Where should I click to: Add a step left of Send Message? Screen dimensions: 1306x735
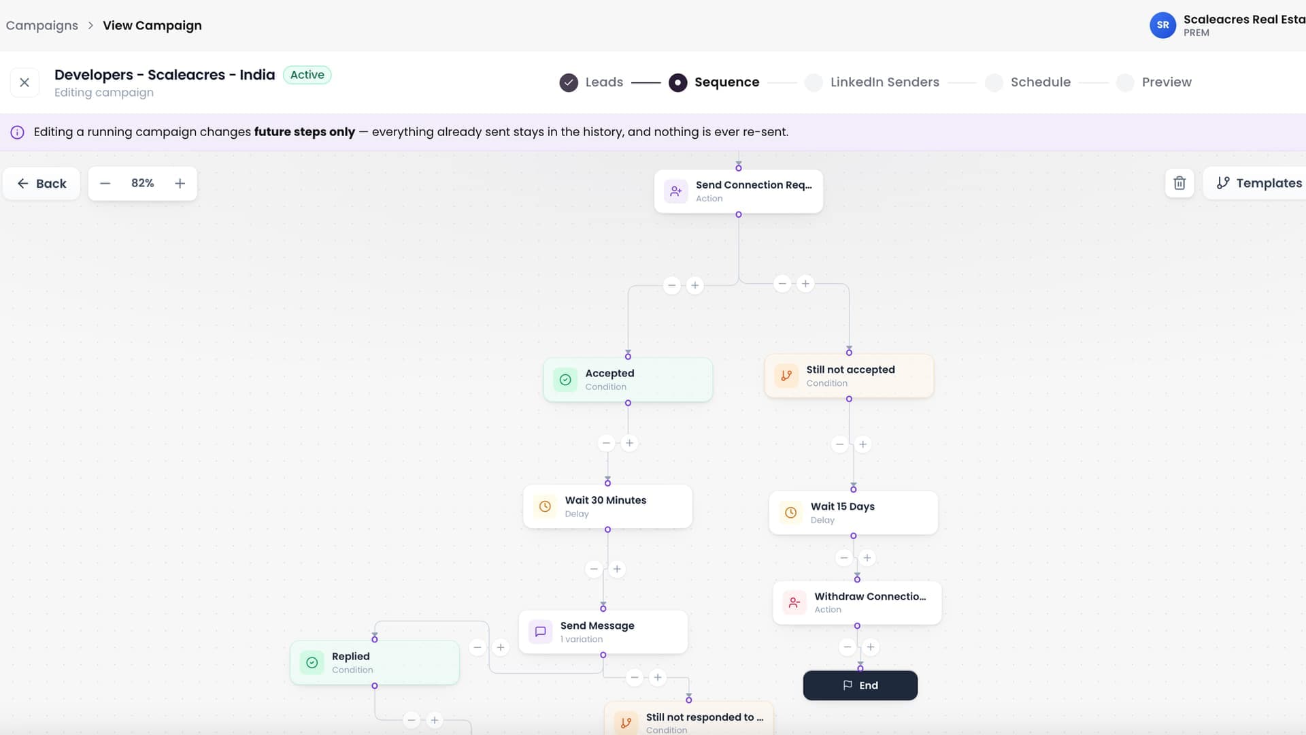(500, 648)
